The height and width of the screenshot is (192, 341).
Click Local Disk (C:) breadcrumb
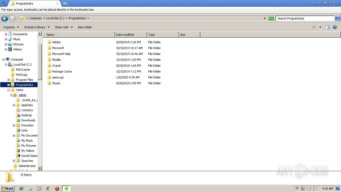pos(55,18)
